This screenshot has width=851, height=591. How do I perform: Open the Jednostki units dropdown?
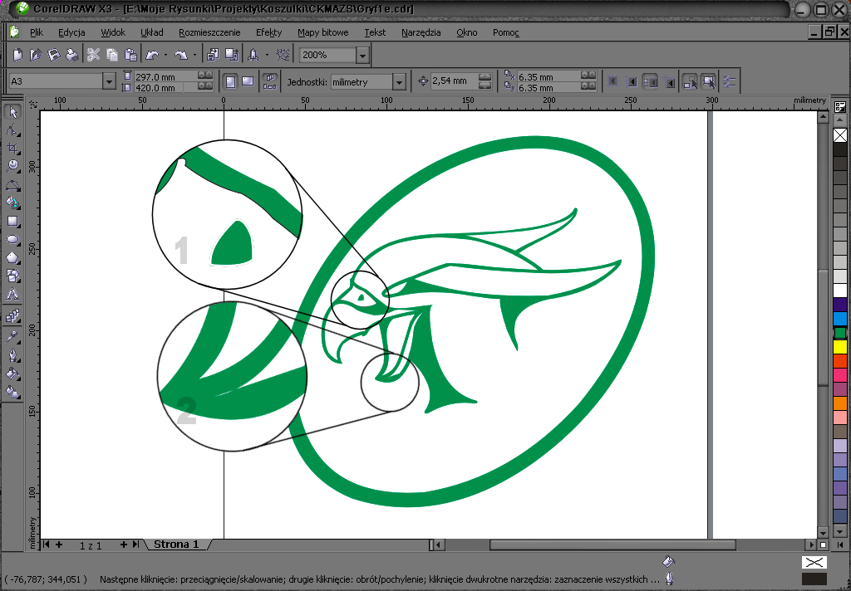399,81
